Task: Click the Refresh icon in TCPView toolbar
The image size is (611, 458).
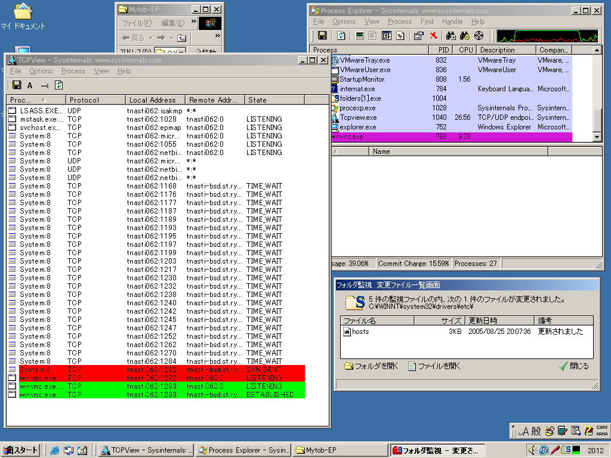Action: coord(58,85)
